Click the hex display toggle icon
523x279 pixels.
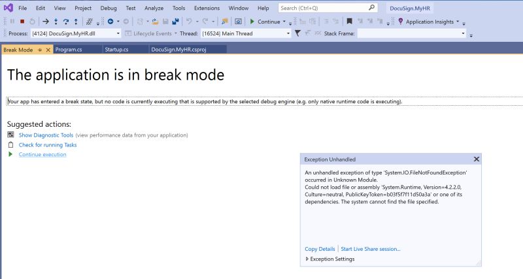pos(89,22)
